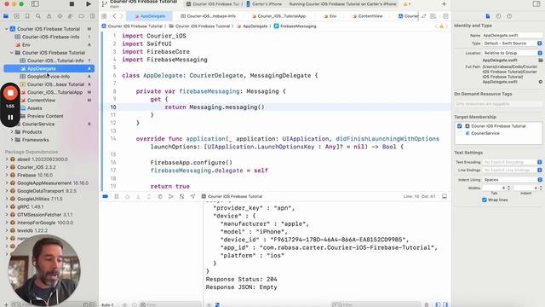Run the app with the Play button

point(89,4)
